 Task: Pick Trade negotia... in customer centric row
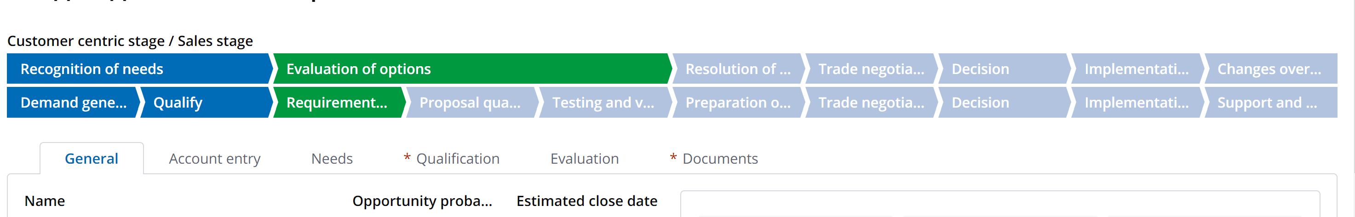[870, 69]
